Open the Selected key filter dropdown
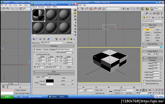 (134, 90)
